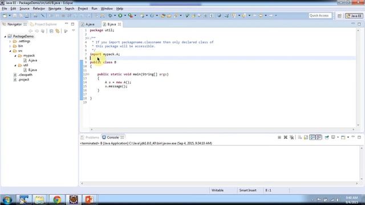Open the Navigator view menu triangle
Viewport: 365px width, 205px height.
(x=74, y=31)
